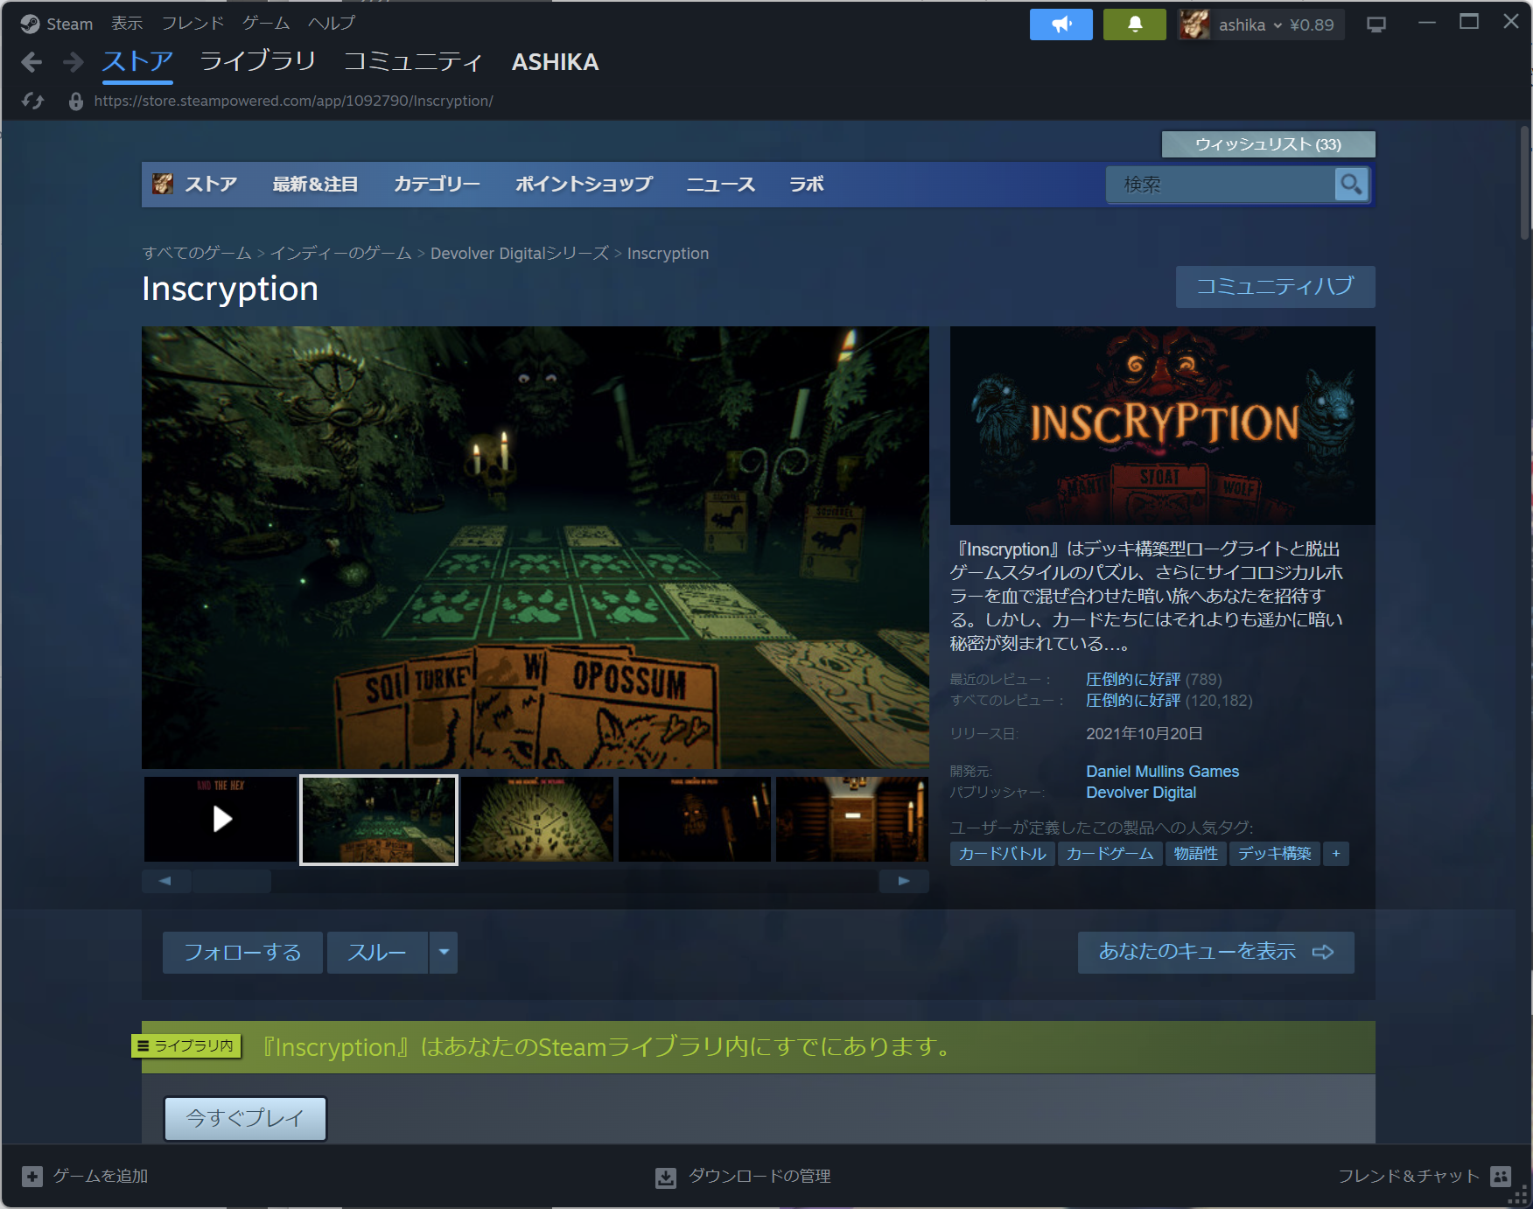Click あなたのキューを表示 button
Image resolution: width=1533 pixels, height=1209 pixels.
click(x=1215, y=953)
